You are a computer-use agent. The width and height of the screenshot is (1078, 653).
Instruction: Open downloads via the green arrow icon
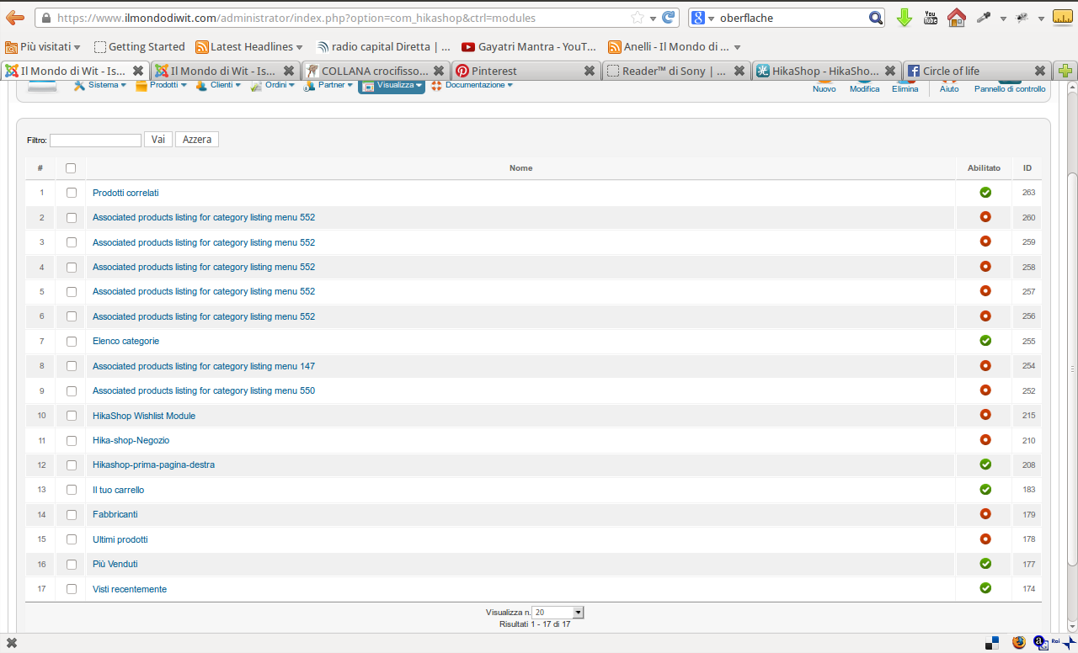pyautogui.click(x=905, y=18)
